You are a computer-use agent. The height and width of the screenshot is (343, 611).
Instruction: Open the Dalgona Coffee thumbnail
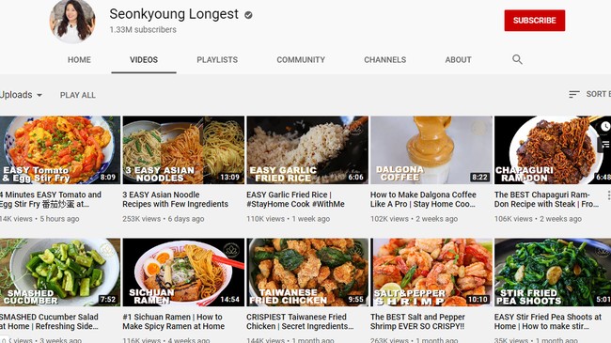pyautogui.click(x=431, y=150)
